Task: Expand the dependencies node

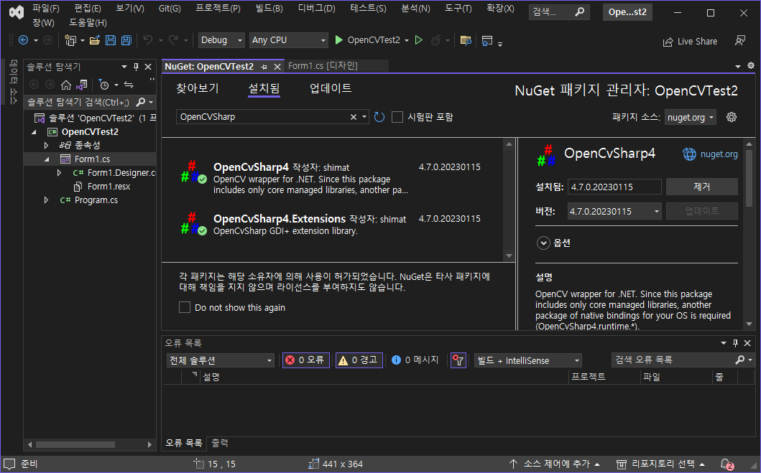Action: tap(46, 146)
